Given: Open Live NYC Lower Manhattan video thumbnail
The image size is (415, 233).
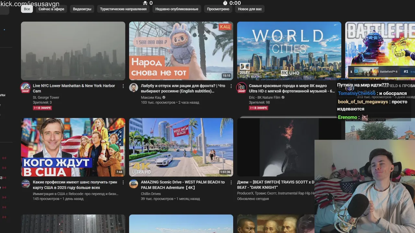Looking at the screenshot, I should [x=73, y=51].
